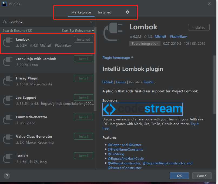Click the Plushnikov author link in details

[178, 37]
